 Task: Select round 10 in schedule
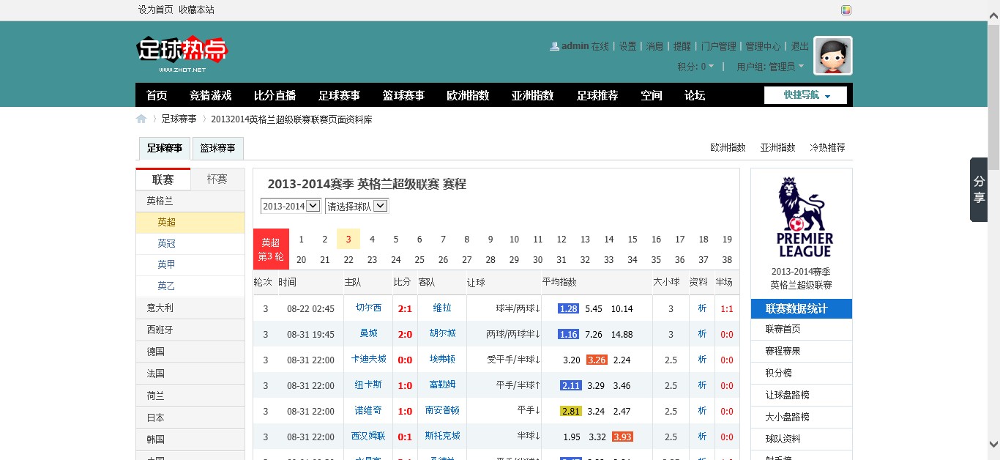(x=514, y=240)
